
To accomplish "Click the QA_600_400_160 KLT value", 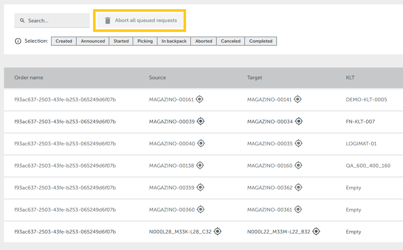I will click(368, 166).
